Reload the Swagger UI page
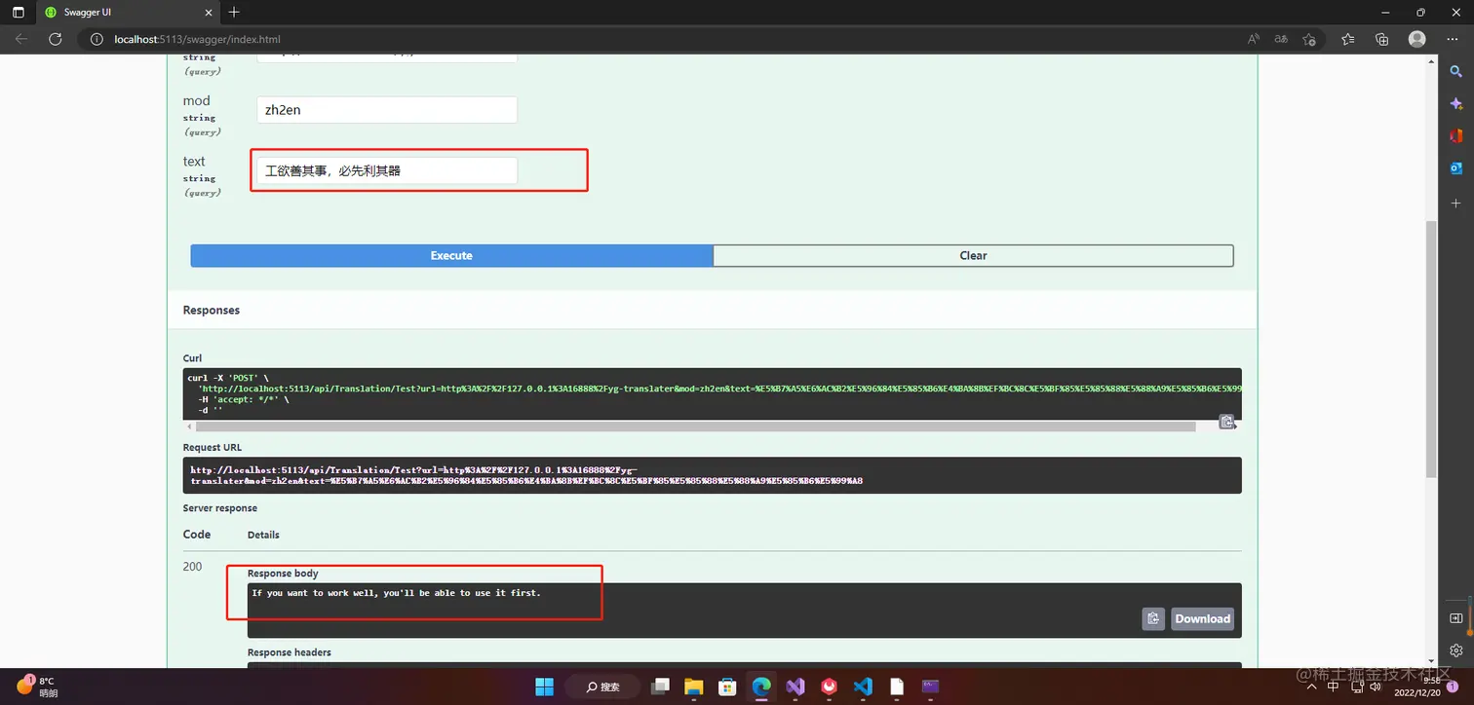Screen dimensions: 1474x705 pyautogui.click(x=56, y=39)
